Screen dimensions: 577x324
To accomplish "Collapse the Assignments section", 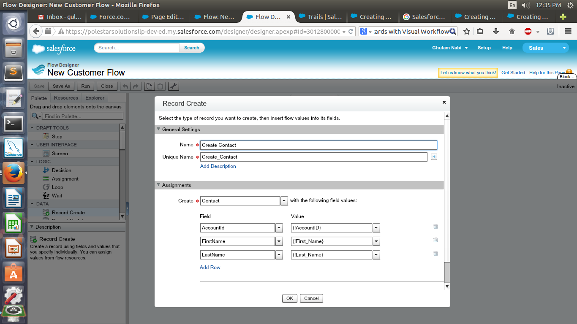I will [159, 185].
